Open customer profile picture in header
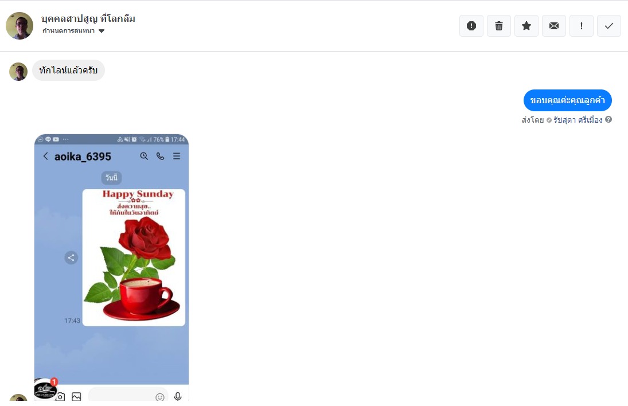Viewport: 628px width, 406px height. coord(19,26)
